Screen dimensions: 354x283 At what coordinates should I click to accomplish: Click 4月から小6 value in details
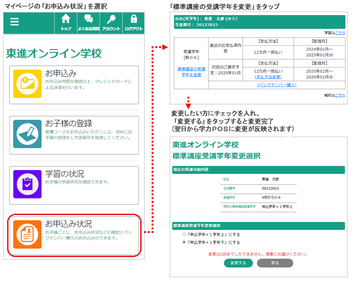[271, 198]
